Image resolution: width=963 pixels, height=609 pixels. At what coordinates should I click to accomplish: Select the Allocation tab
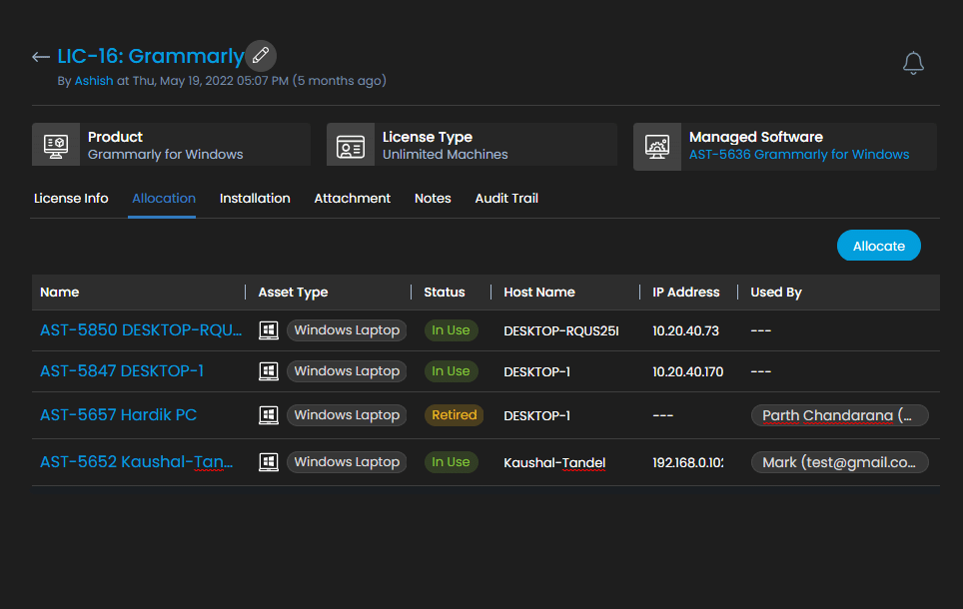click(164, 199)
